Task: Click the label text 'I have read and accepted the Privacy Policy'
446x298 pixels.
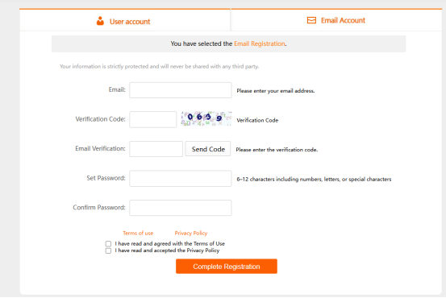Action: pyautogui.click(x=167, y=250)
